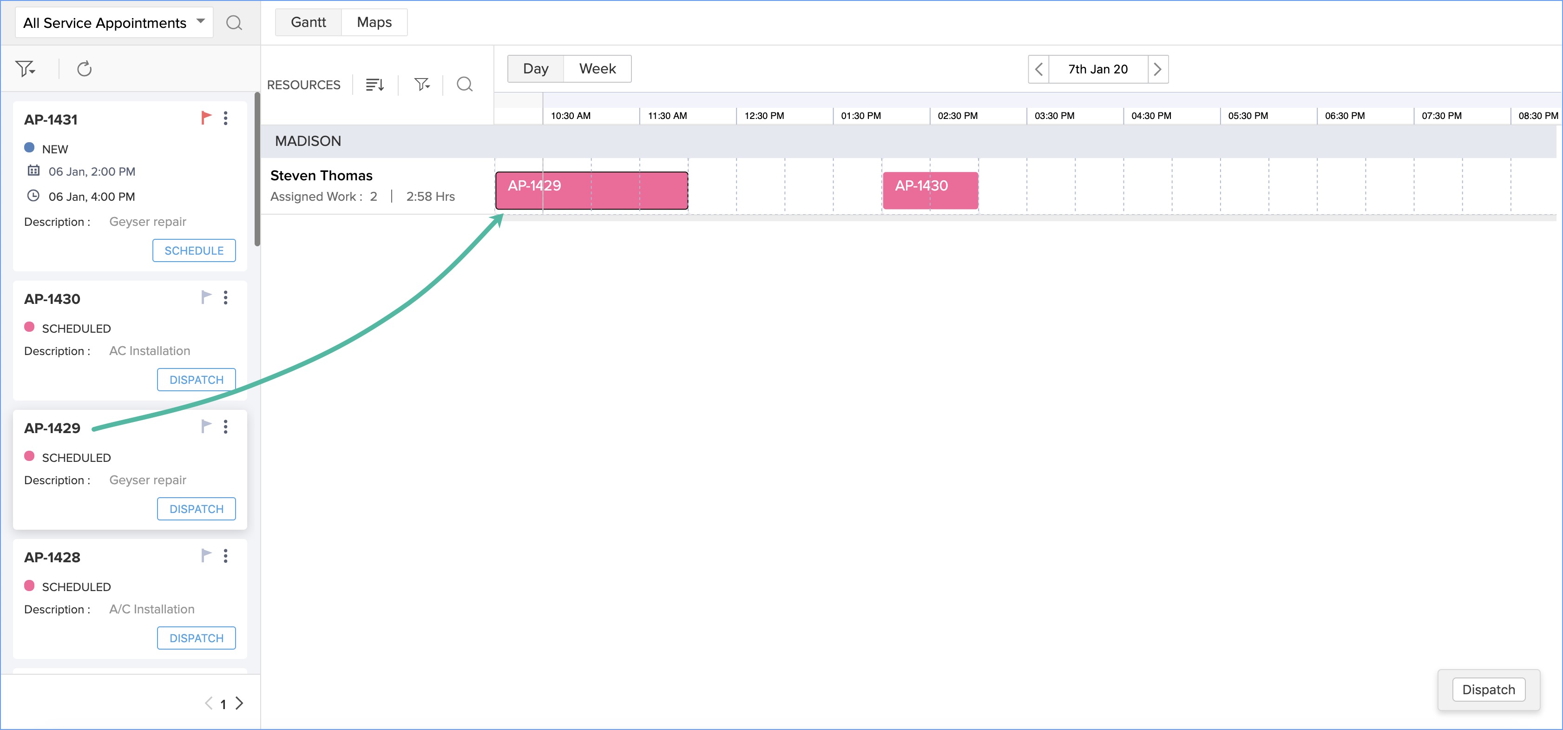Click the red flag on AP-1431
The image size is (1563, 730).
click(206, 117)
